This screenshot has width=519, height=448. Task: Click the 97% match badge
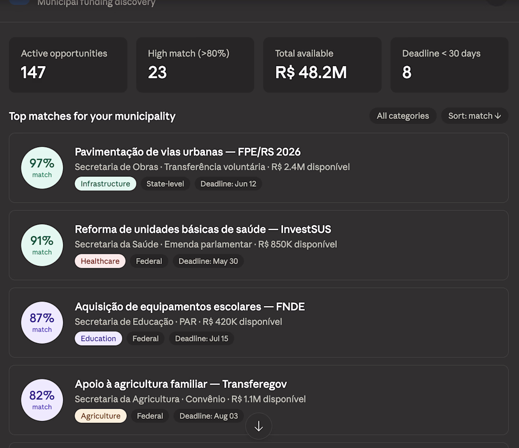coord(42,168)
